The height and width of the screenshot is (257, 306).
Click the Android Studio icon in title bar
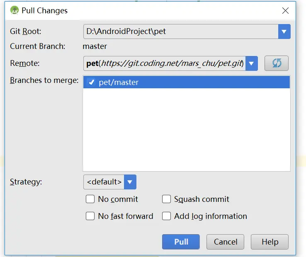(15, 10)
